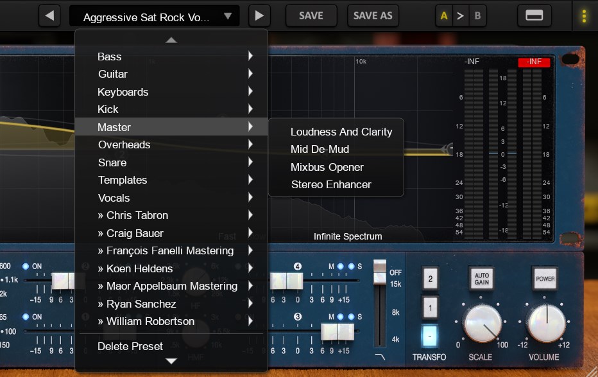Open the three-dot options menu
598x377 pixels.
(583, 16)
